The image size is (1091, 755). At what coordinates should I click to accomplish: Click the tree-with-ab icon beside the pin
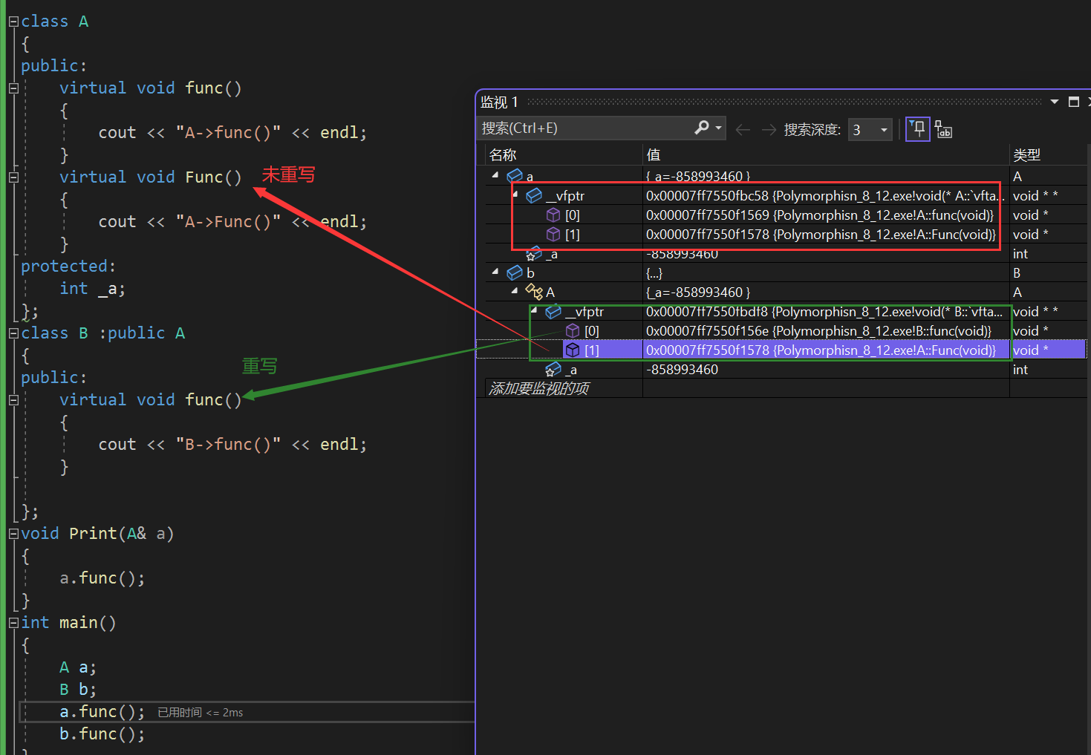pyautogui.click(x=943, y=129)
